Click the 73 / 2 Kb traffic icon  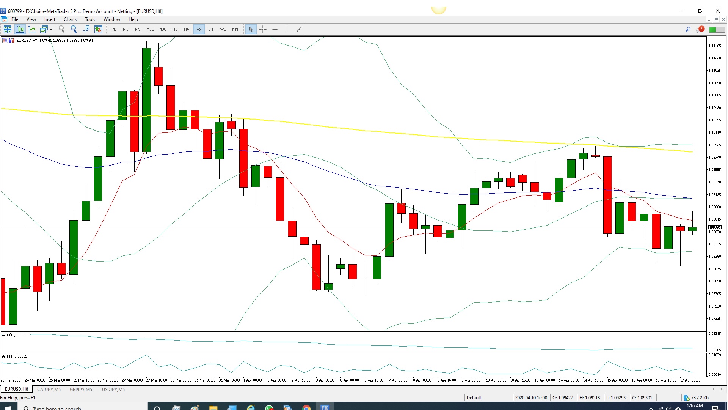pyautogui.click(x=686, y=397)
